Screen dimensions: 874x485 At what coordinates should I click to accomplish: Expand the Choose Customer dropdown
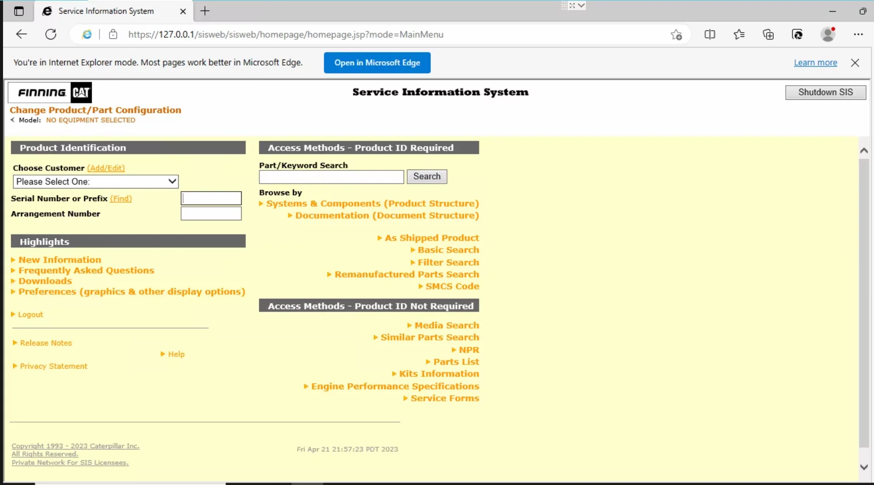coord(95,181)
